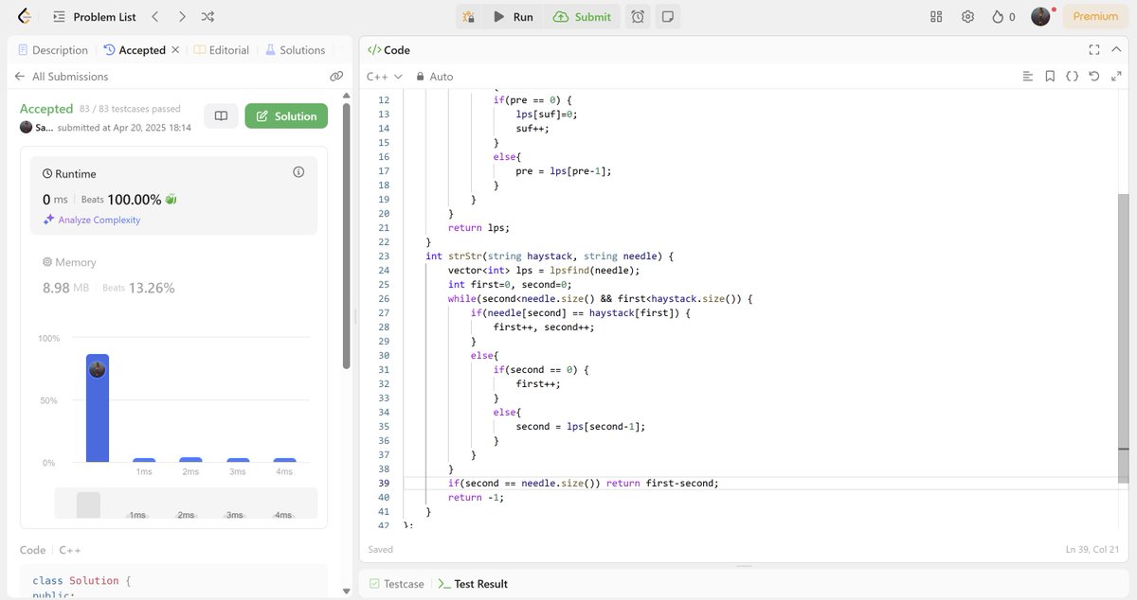Open the timer alarm clock icon
This screenshot has width=1137, height=600.
tap(638, 16)
